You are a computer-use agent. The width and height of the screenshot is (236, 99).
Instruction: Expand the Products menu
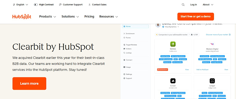[x=47, y=16]
